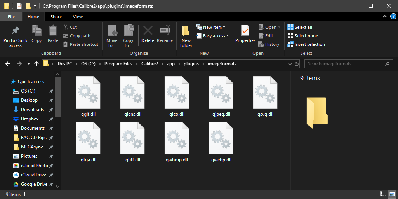
Task: Navigate to OS (C:) breadcrumb
Action: 88,64
